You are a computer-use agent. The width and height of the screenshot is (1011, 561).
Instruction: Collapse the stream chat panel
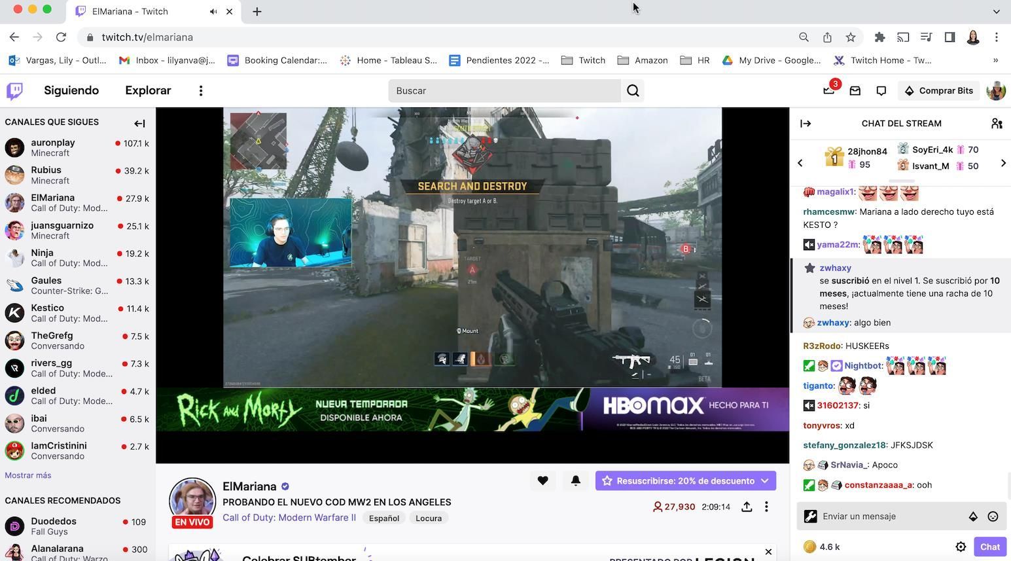806,123
